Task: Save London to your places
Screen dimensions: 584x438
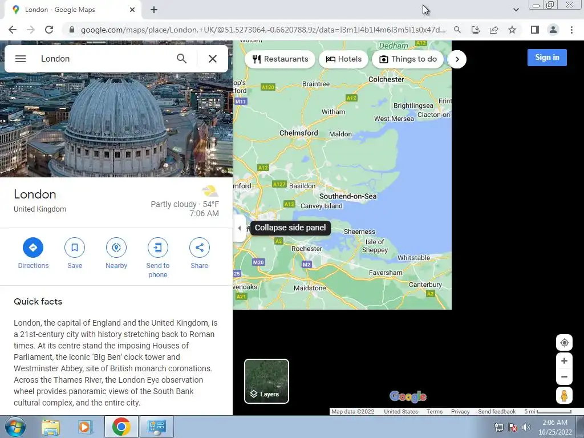Action: (75, 254)
